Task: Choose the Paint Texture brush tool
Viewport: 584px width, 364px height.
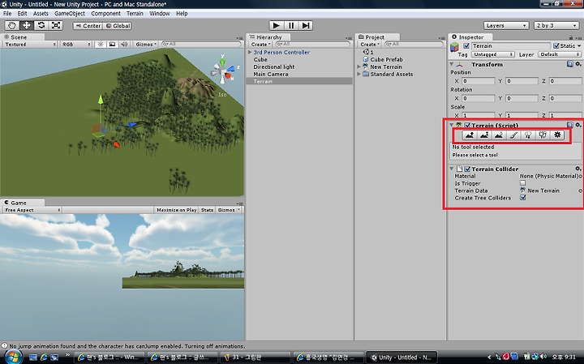Action: coord(513,135)
